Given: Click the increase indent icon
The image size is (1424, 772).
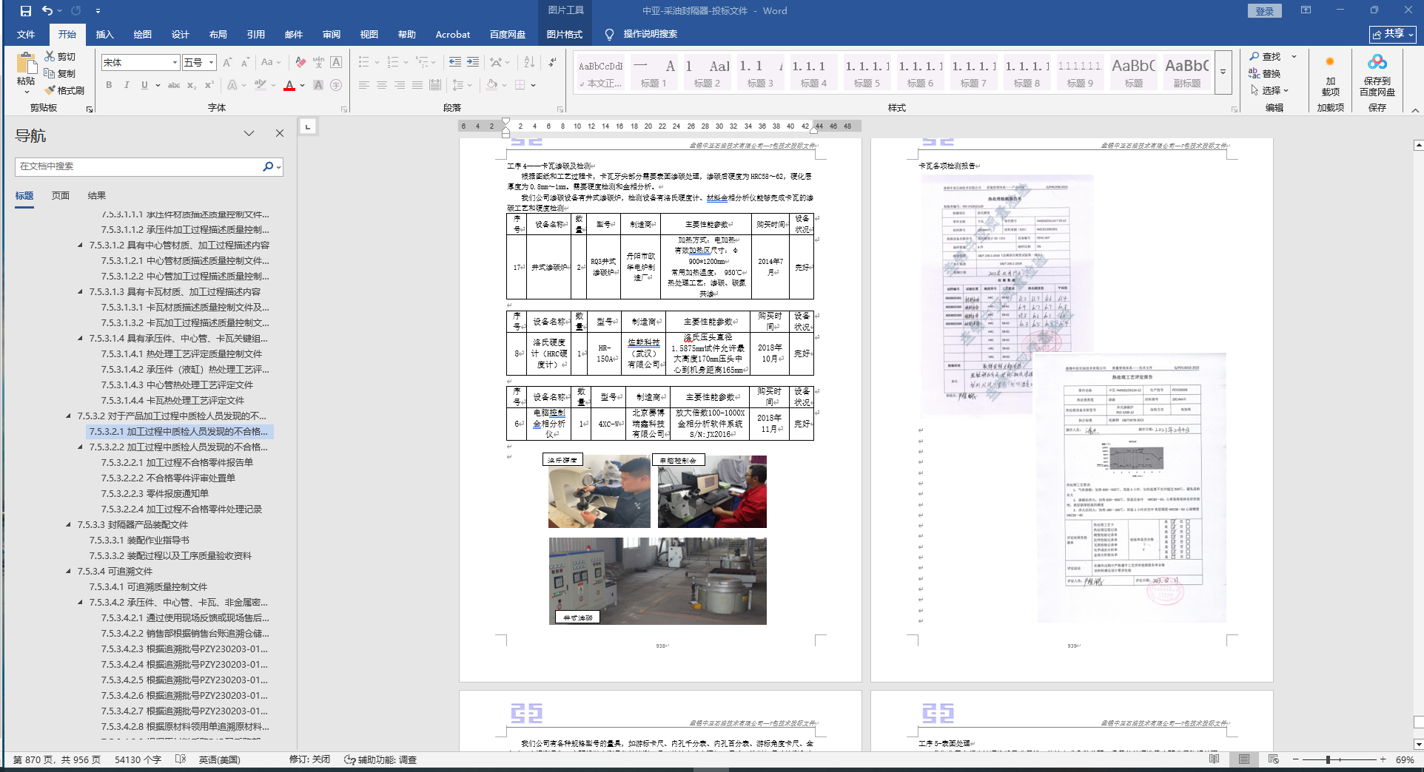Looking at the screenshot, I should tap(472, 62).
